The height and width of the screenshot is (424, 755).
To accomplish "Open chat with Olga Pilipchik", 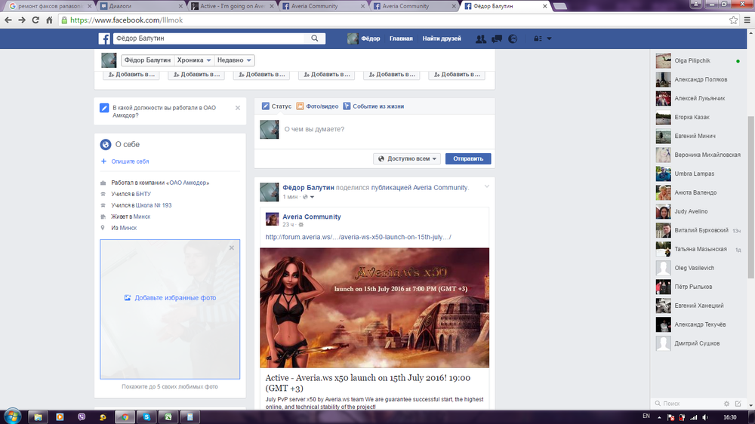I will [698, 60].
